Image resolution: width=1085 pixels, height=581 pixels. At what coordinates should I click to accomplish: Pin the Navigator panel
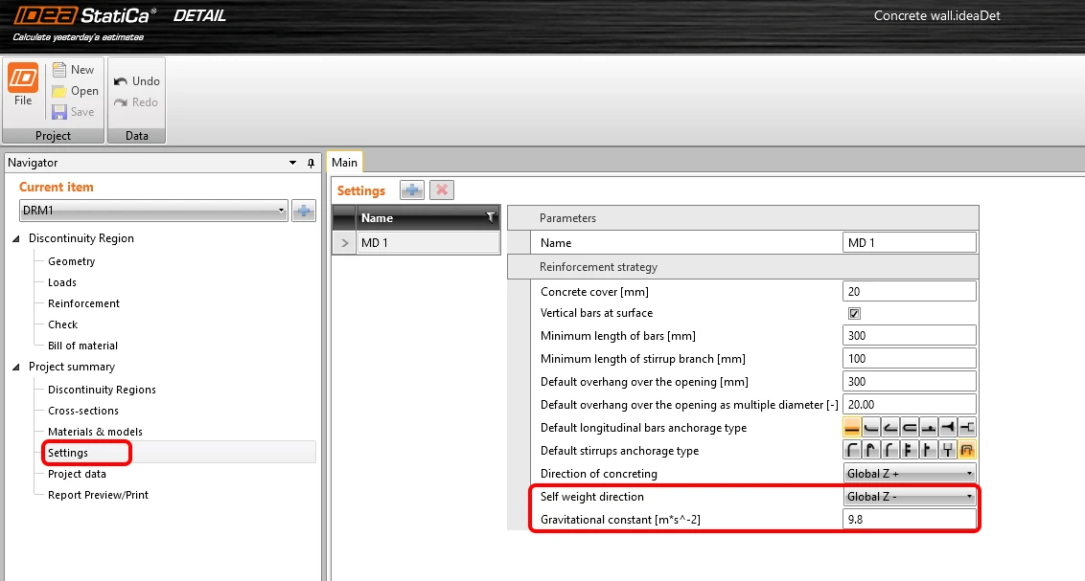click(311, 163)
